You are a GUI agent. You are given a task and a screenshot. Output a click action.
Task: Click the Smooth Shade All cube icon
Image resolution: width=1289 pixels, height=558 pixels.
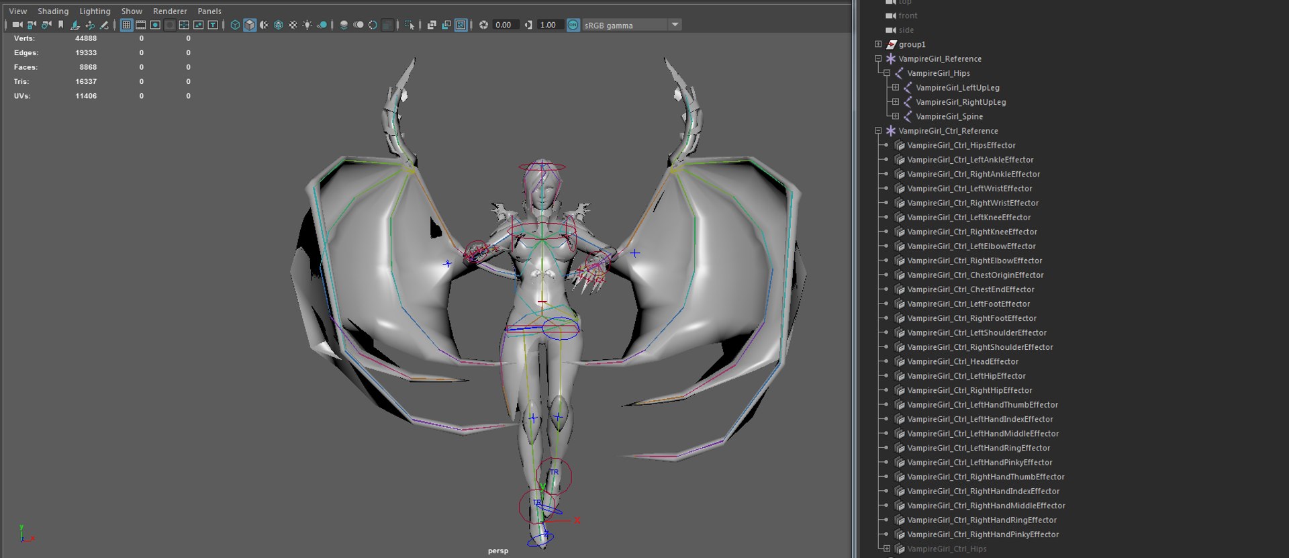(250, 25)
